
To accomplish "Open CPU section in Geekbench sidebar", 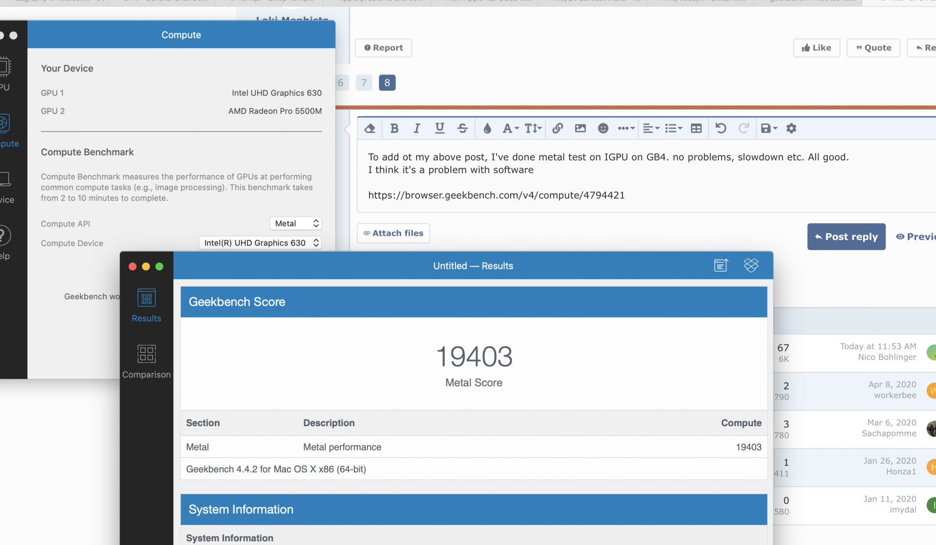I will (x=5, y=75).
